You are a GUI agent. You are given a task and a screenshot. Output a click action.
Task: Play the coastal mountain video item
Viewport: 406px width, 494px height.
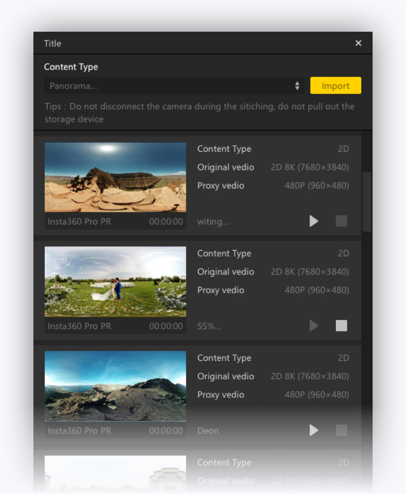point(314,430)
